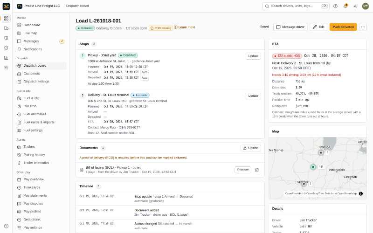Open Time cards
Viewport: 373px width, 233px height.
41,187
